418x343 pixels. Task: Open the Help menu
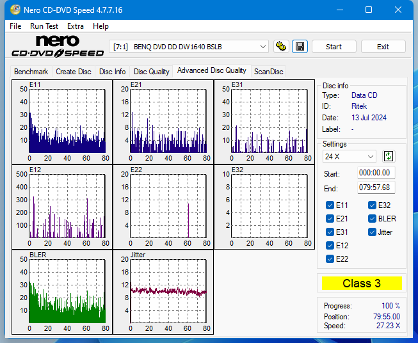point(100,26)
